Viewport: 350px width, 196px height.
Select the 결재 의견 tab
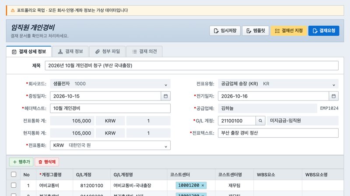click(x=144, y=51)
